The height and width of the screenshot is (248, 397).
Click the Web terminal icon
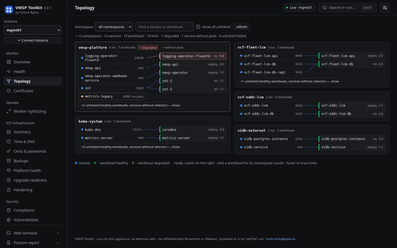tap(9, 233)
